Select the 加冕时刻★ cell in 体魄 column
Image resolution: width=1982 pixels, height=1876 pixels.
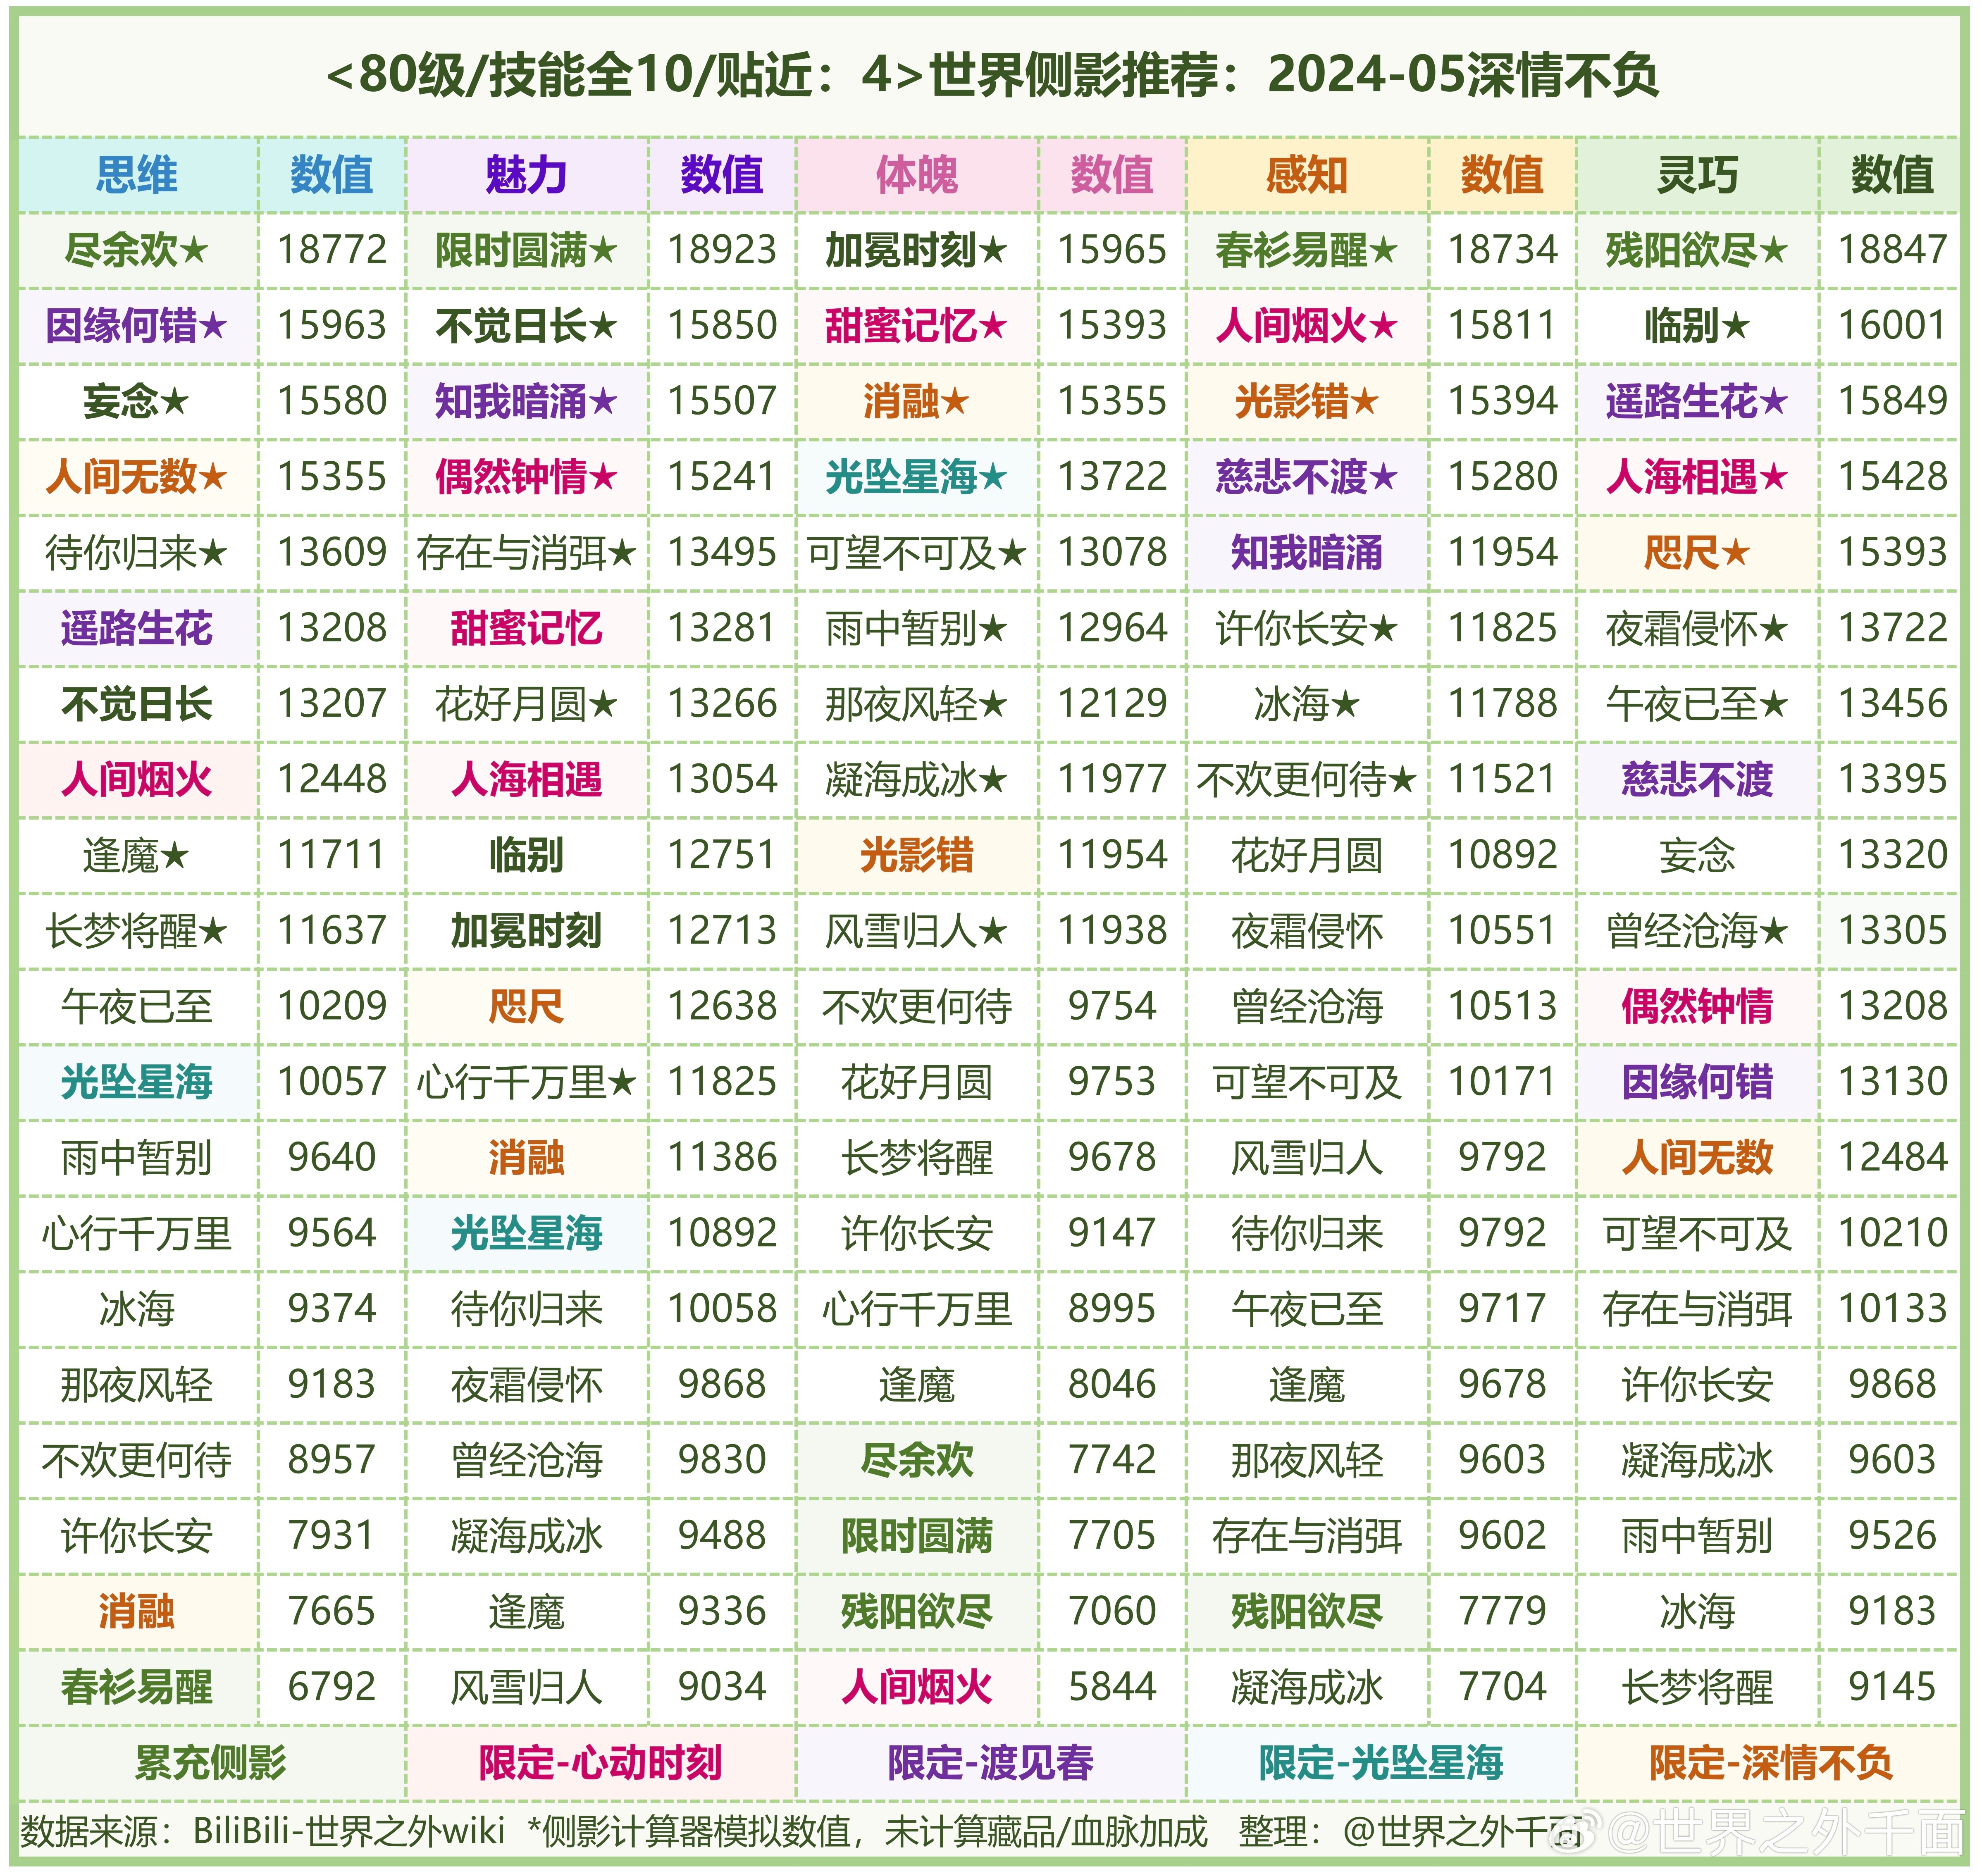click(917, 250)
